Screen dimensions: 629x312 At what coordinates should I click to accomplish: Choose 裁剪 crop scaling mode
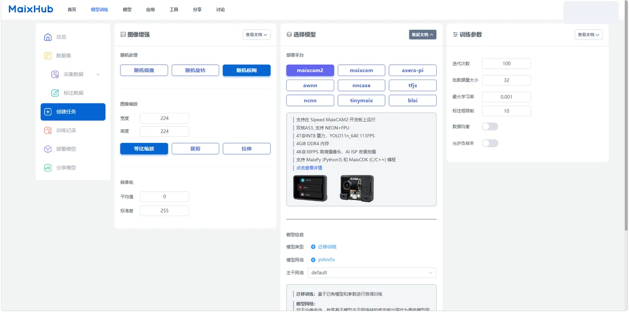coord(195,148)
